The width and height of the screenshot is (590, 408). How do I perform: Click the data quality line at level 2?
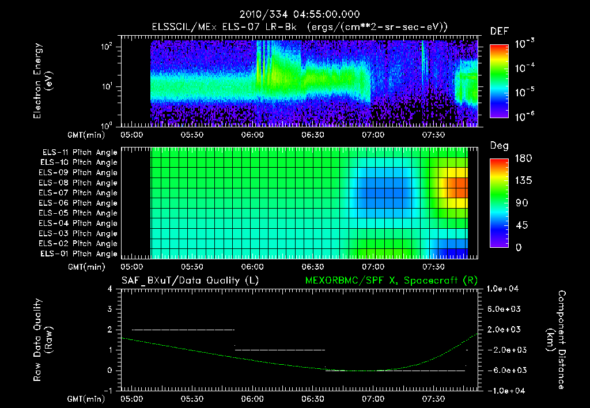click(183, 330)
